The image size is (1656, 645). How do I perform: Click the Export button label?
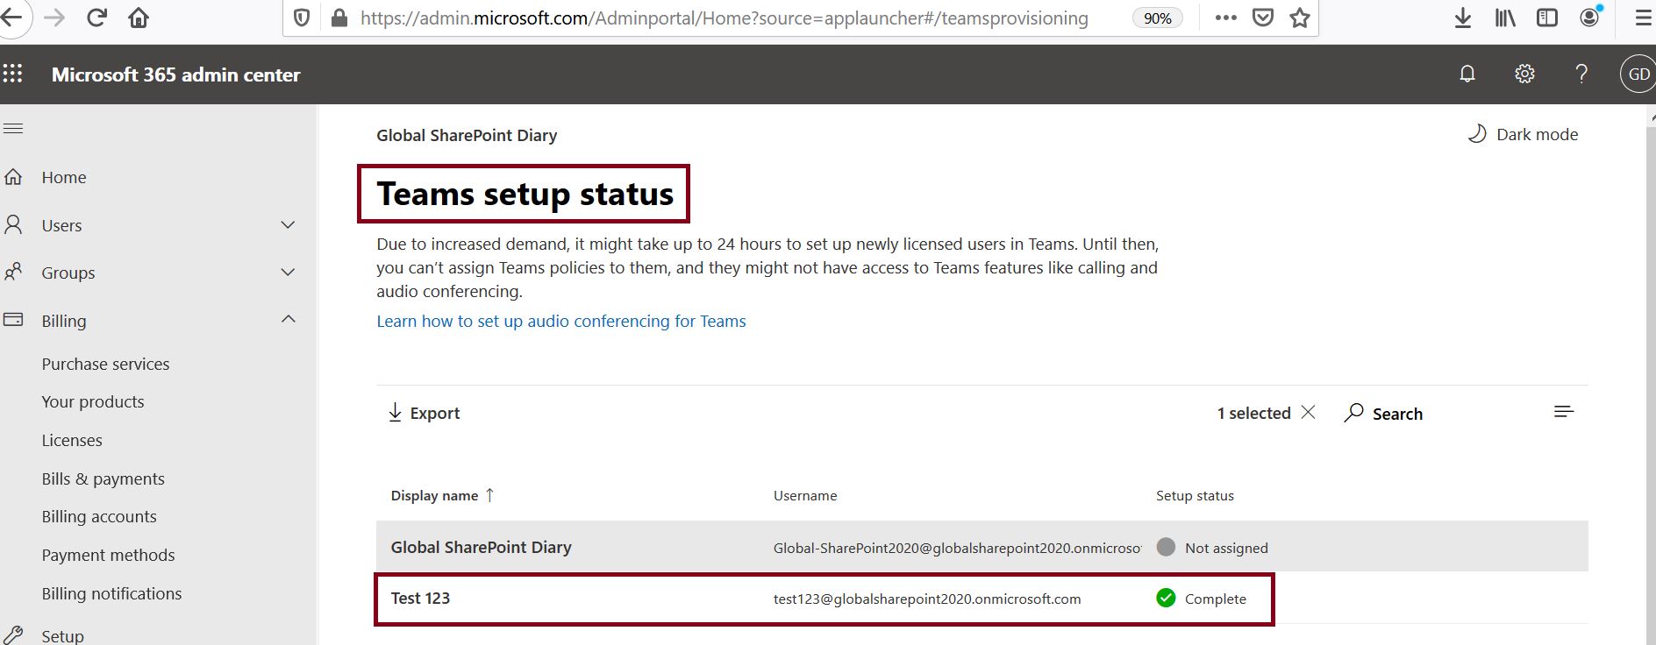pos(435,413)
